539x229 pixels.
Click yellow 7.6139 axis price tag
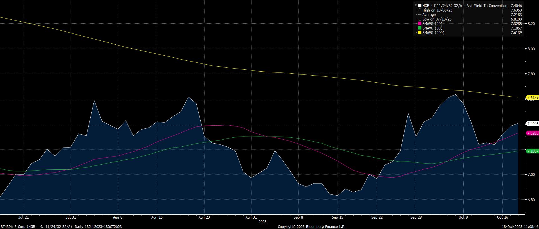tap(532, 98)
